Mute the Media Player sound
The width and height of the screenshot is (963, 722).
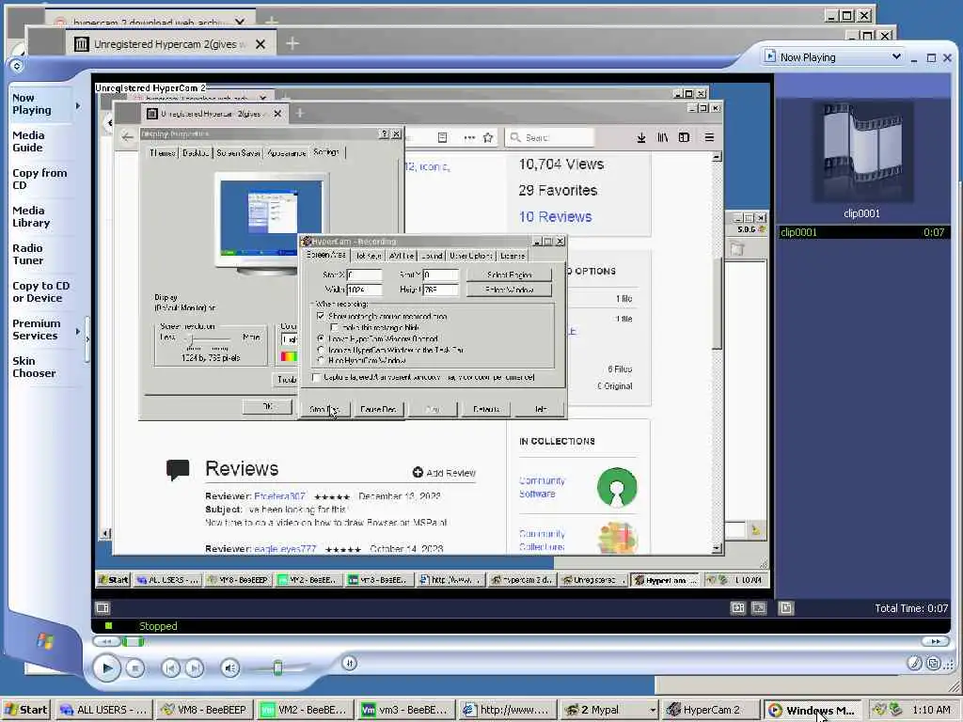click(x=229, y=668)
